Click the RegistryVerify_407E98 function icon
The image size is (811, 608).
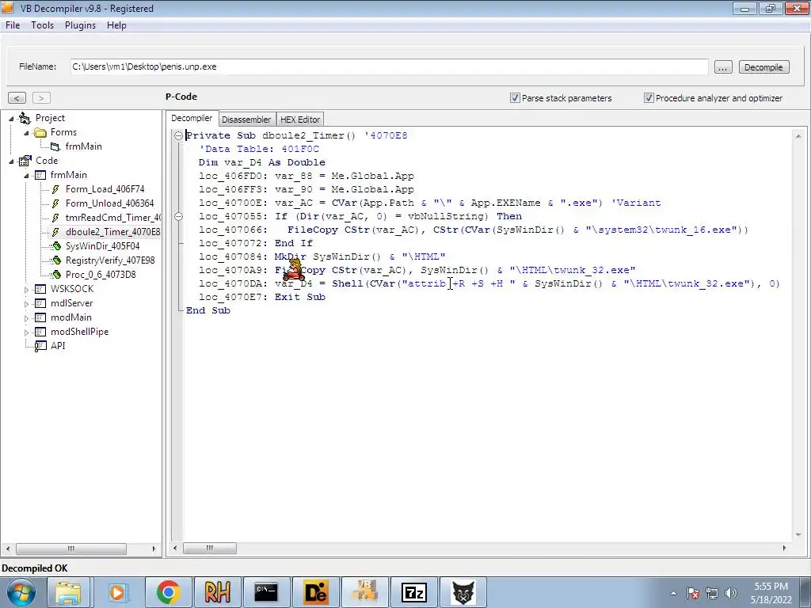coord(56,260)
